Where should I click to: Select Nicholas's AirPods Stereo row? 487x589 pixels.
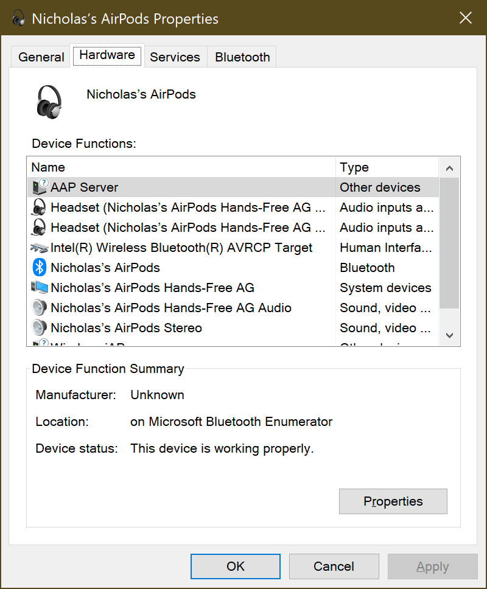233,328
